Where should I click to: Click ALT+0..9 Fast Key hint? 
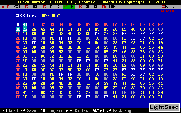pos(112,110)
